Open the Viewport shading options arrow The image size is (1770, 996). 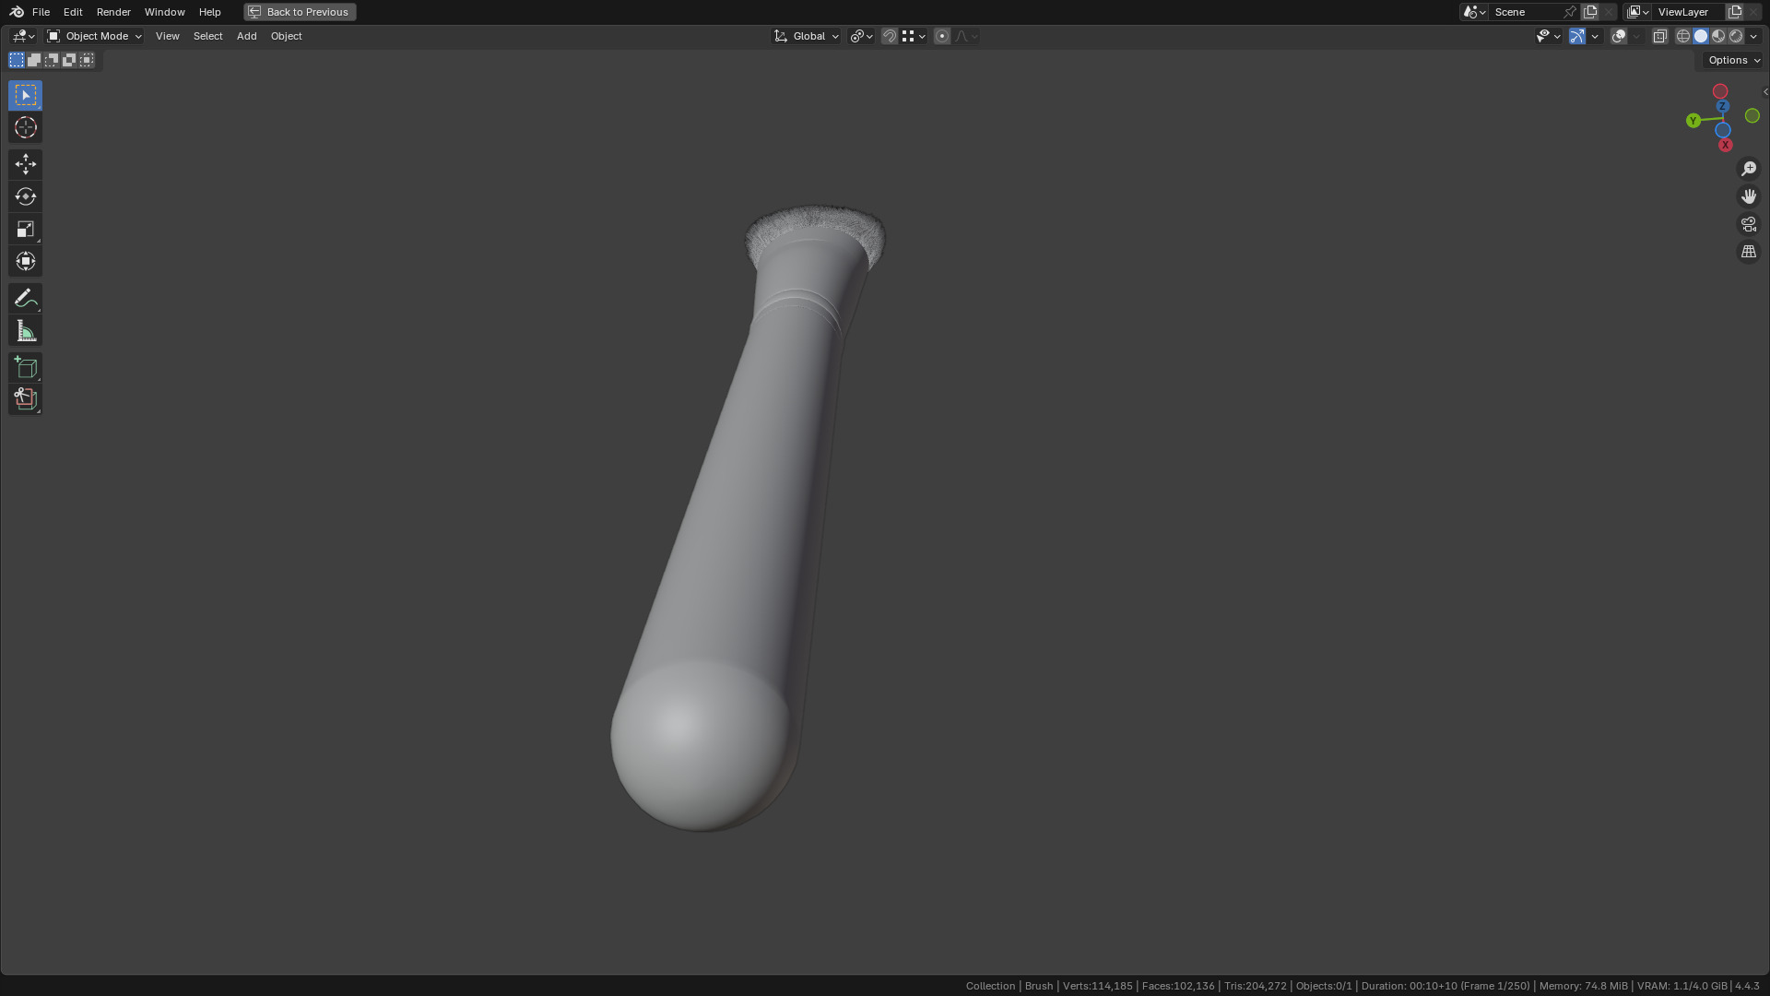click(x=1753, y=36)
